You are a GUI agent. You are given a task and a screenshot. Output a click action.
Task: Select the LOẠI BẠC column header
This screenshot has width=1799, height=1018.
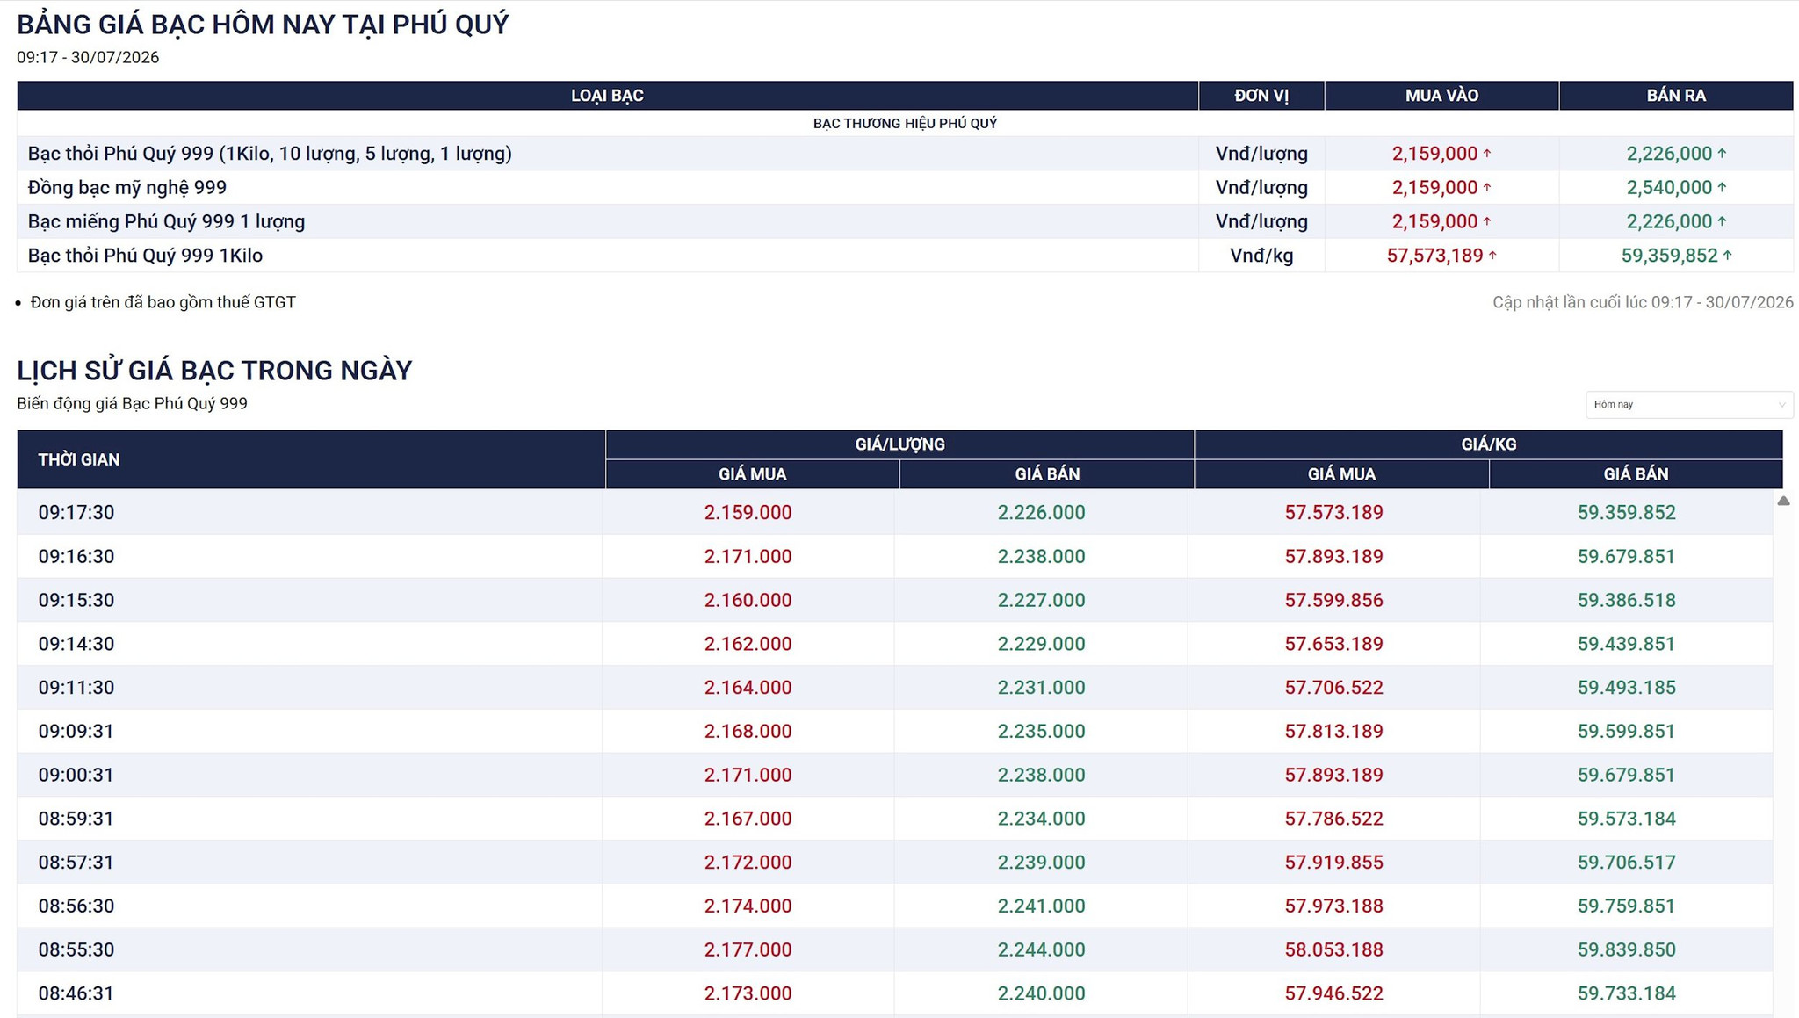point(607,96)
